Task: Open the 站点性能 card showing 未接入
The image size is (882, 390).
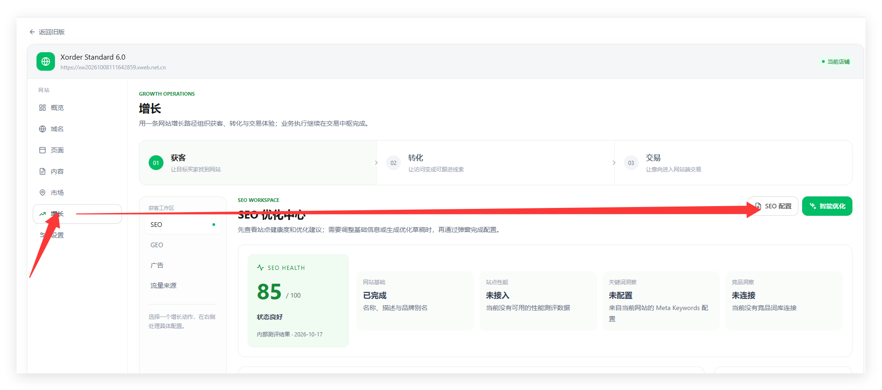Action: point(538,301)
